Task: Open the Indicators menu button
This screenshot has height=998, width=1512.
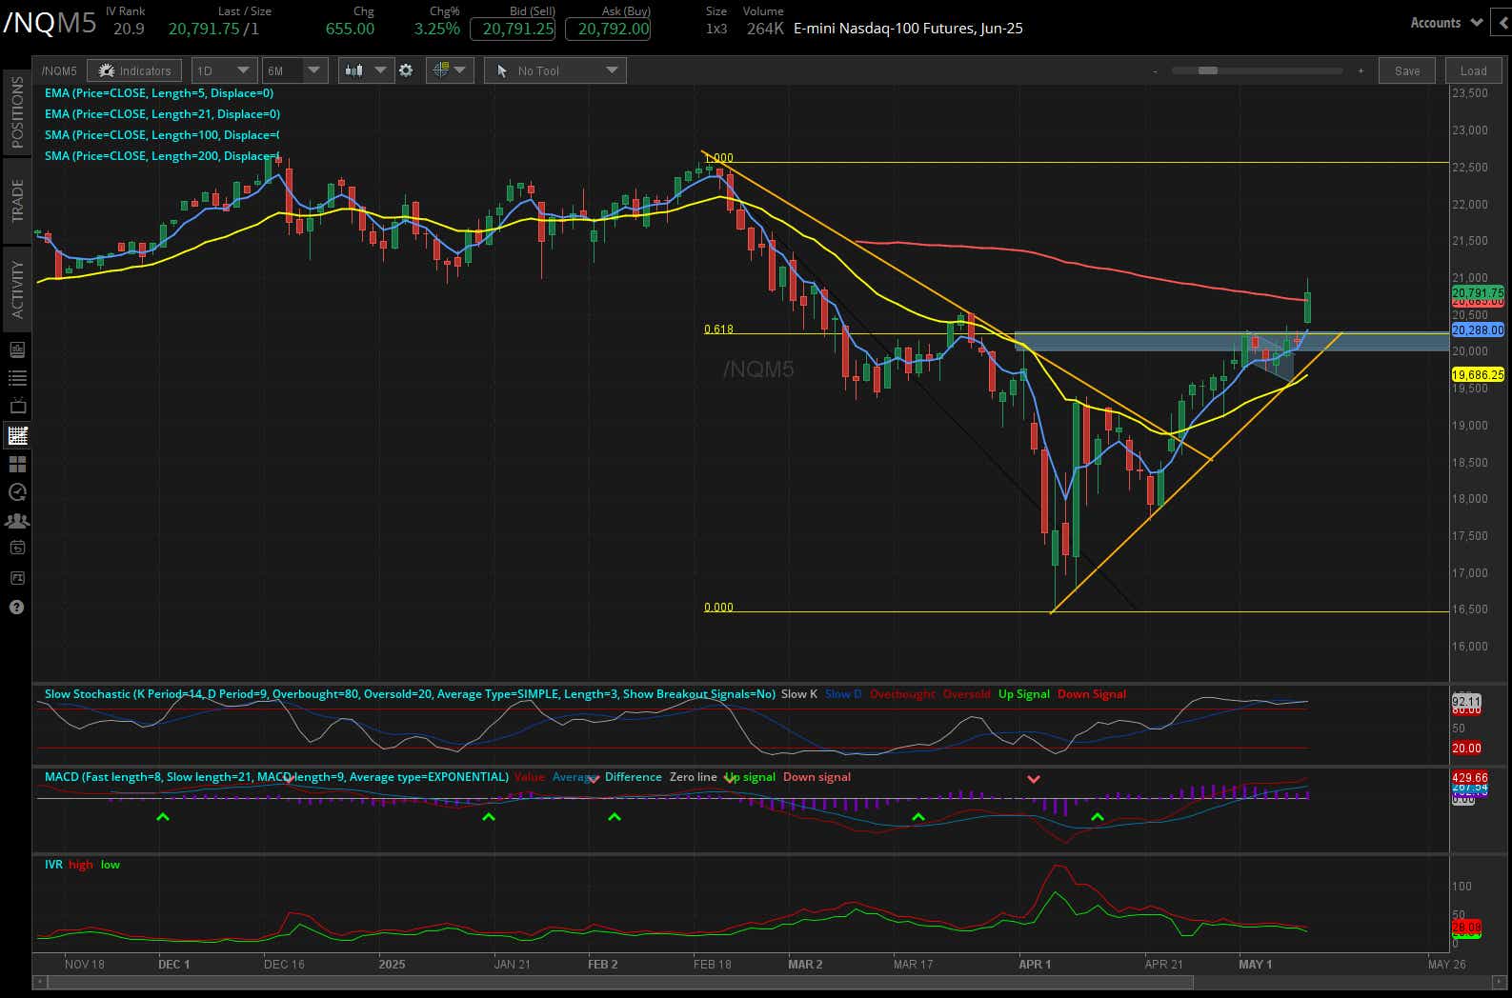Action: [x=134, y=70]
